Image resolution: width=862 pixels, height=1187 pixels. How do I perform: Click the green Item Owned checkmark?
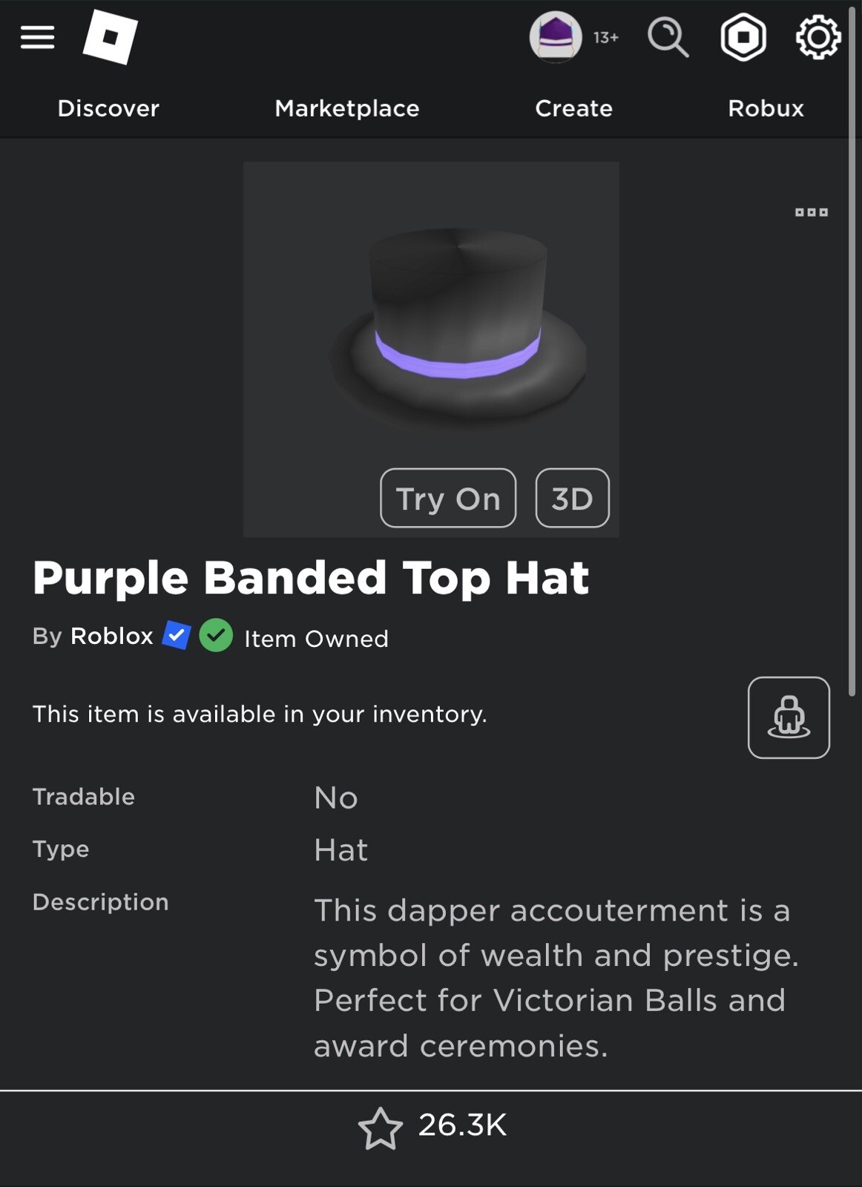[x=216, y=636]
